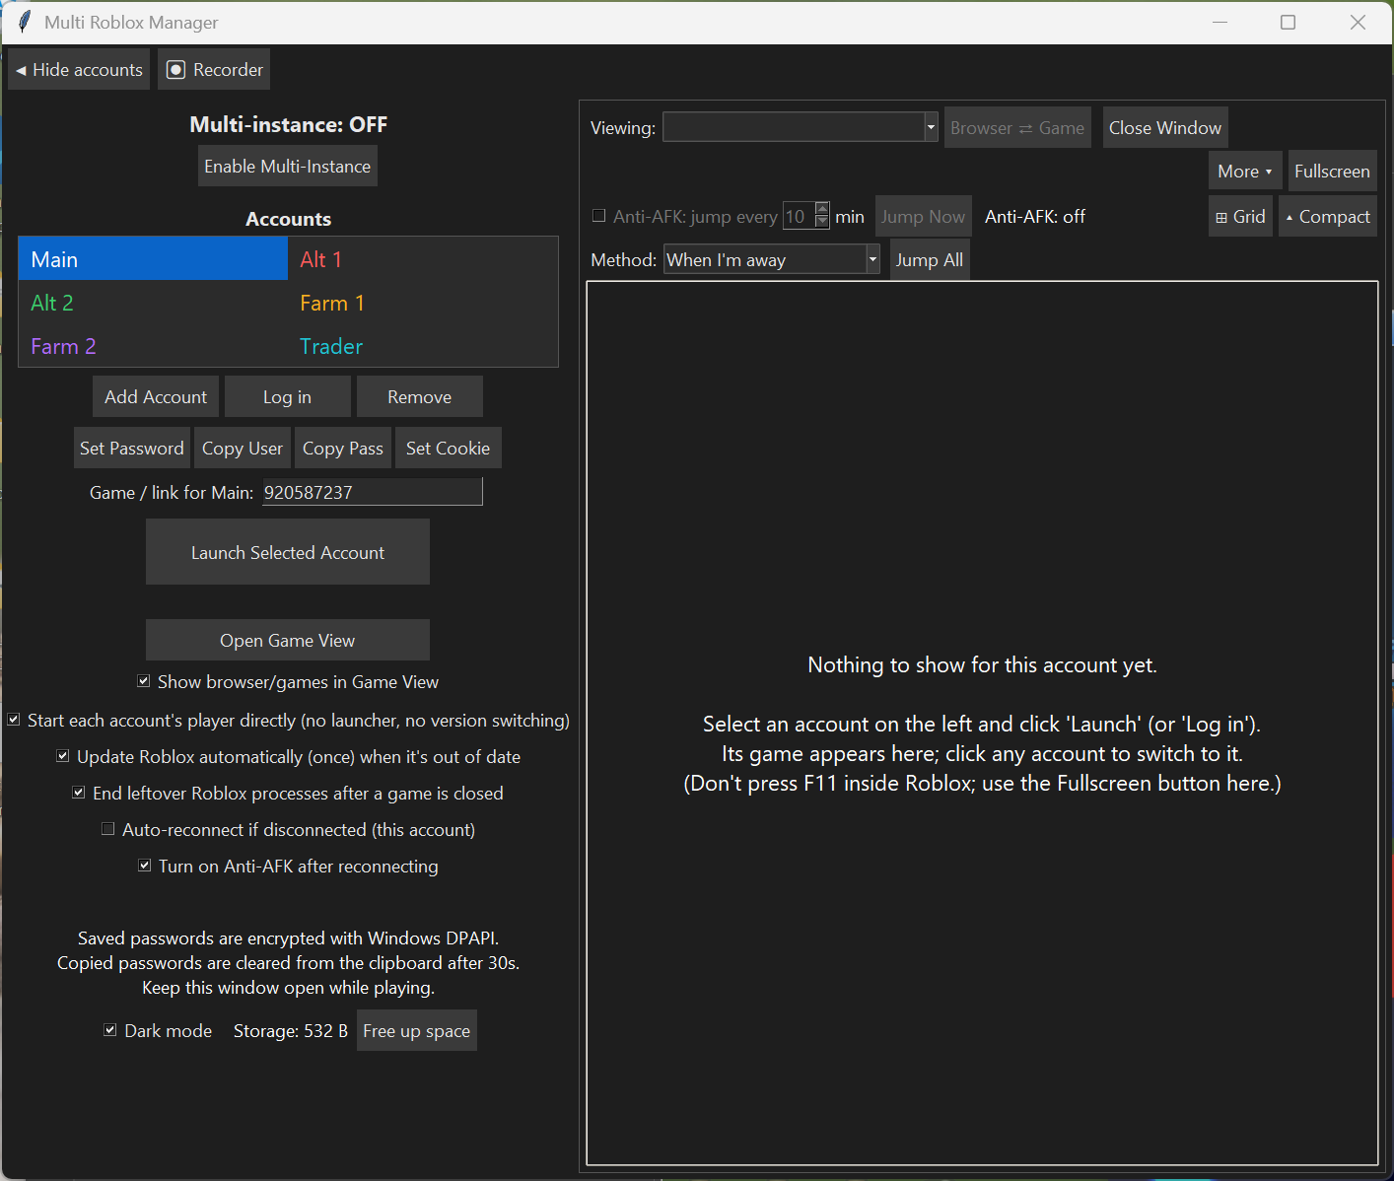Hide the accounts panel
This screenshot has width=1394, height=1181.
[x=79, y=70]
